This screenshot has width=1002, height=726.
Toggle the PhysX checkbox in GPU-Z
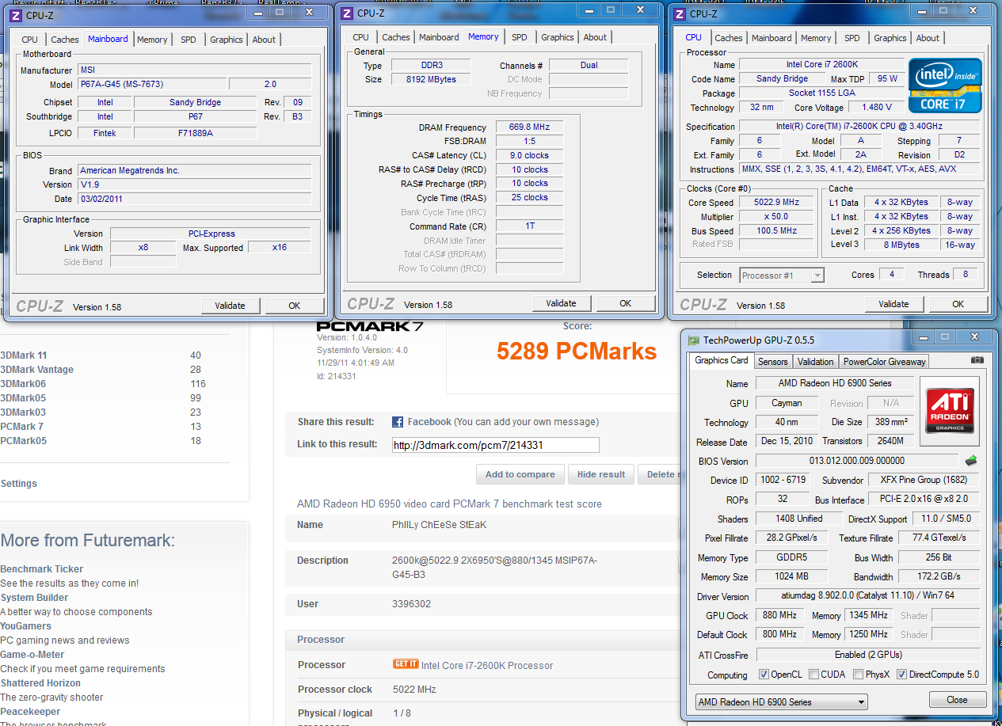tap(859, 675)
